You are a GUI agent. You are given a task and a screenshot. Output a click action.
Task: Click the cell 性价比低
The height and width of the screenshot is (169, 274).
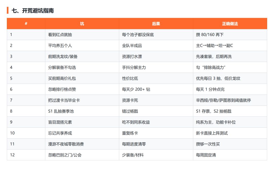coord(156,78)
